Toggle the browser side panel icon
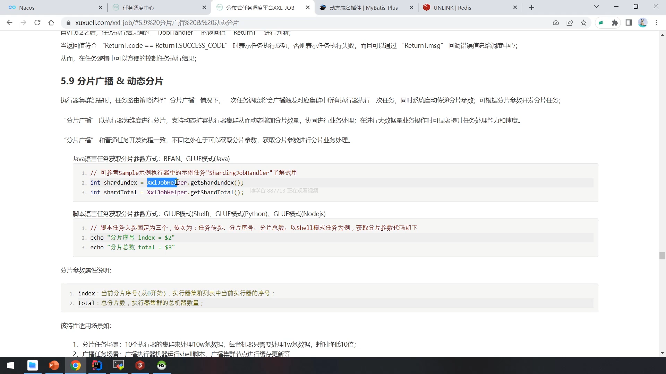 coord(629,23)
